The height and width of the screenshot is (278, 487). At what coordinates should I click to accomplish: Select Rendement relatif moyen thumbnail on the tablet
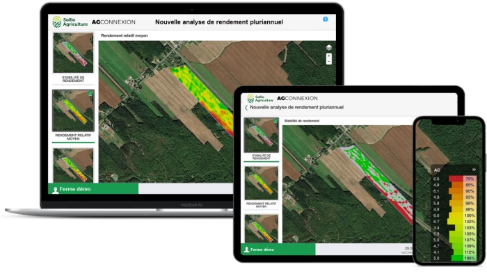pyautogui.click(x=261, y=183)
